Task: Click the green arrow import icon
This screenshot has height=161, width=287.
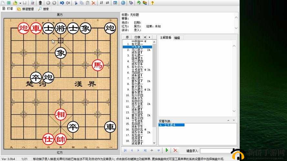Action: 139,3
